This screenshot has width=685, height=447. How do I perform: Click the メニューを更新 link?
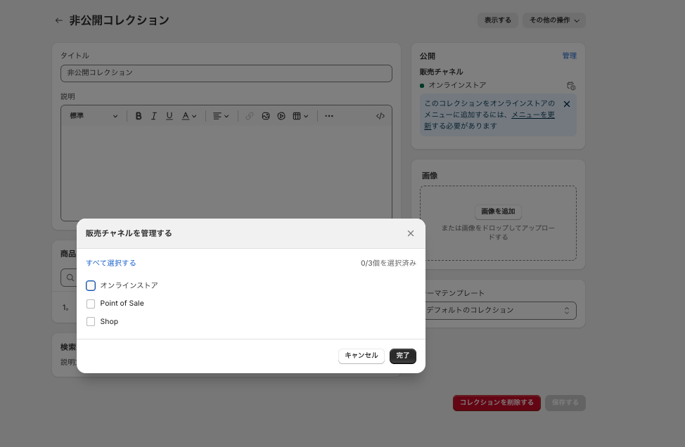click(533, 115)
